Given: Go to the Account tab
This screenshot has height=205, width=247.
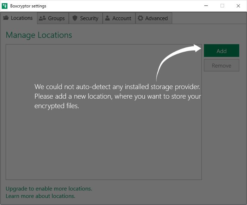Looking at the screenshot, I should click(x=119, y=18).
